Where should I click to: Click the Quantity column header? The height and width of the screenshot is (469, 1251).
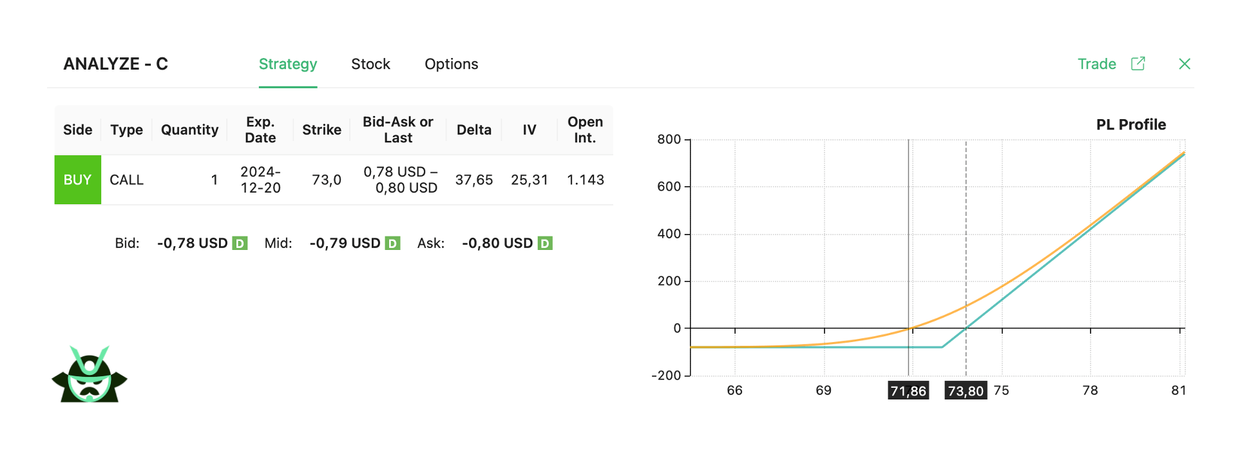189,129
